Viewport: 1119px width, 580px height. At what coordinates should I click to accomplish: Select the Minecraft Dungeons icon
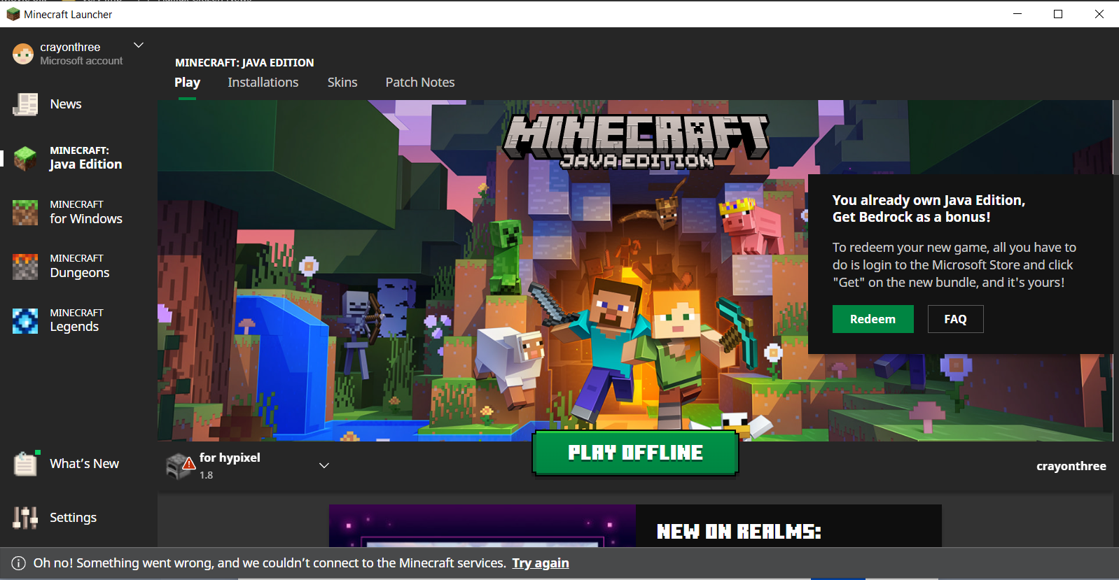click(25, 266)
